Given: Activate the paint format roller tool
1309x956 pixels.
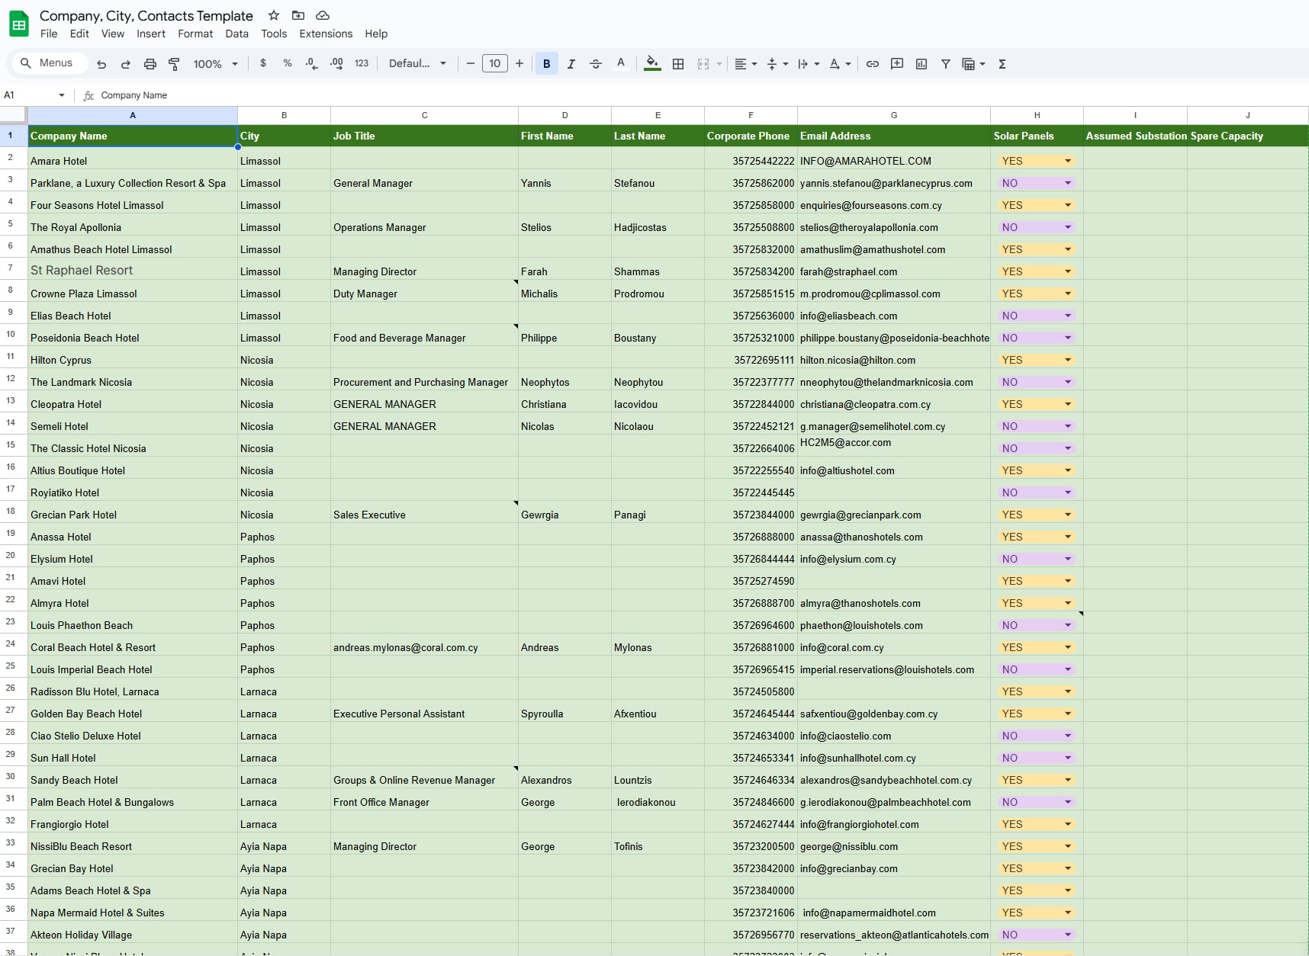Looking at the screenshot, I should [x=174, y=64].
